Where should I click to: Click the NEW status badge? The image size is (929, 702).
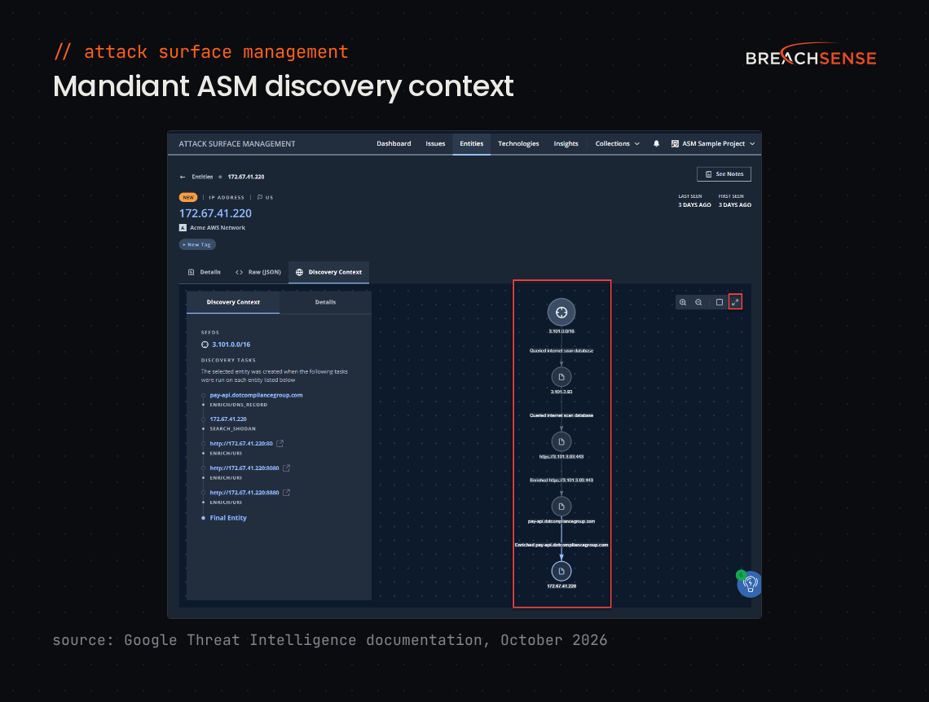tap(187, 198)
